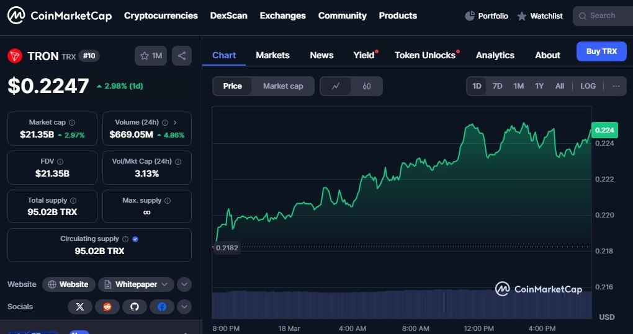This screenshot has width=633, height=334.
Task: Click the search magnifier icon
Action: (x=582, y=16)
